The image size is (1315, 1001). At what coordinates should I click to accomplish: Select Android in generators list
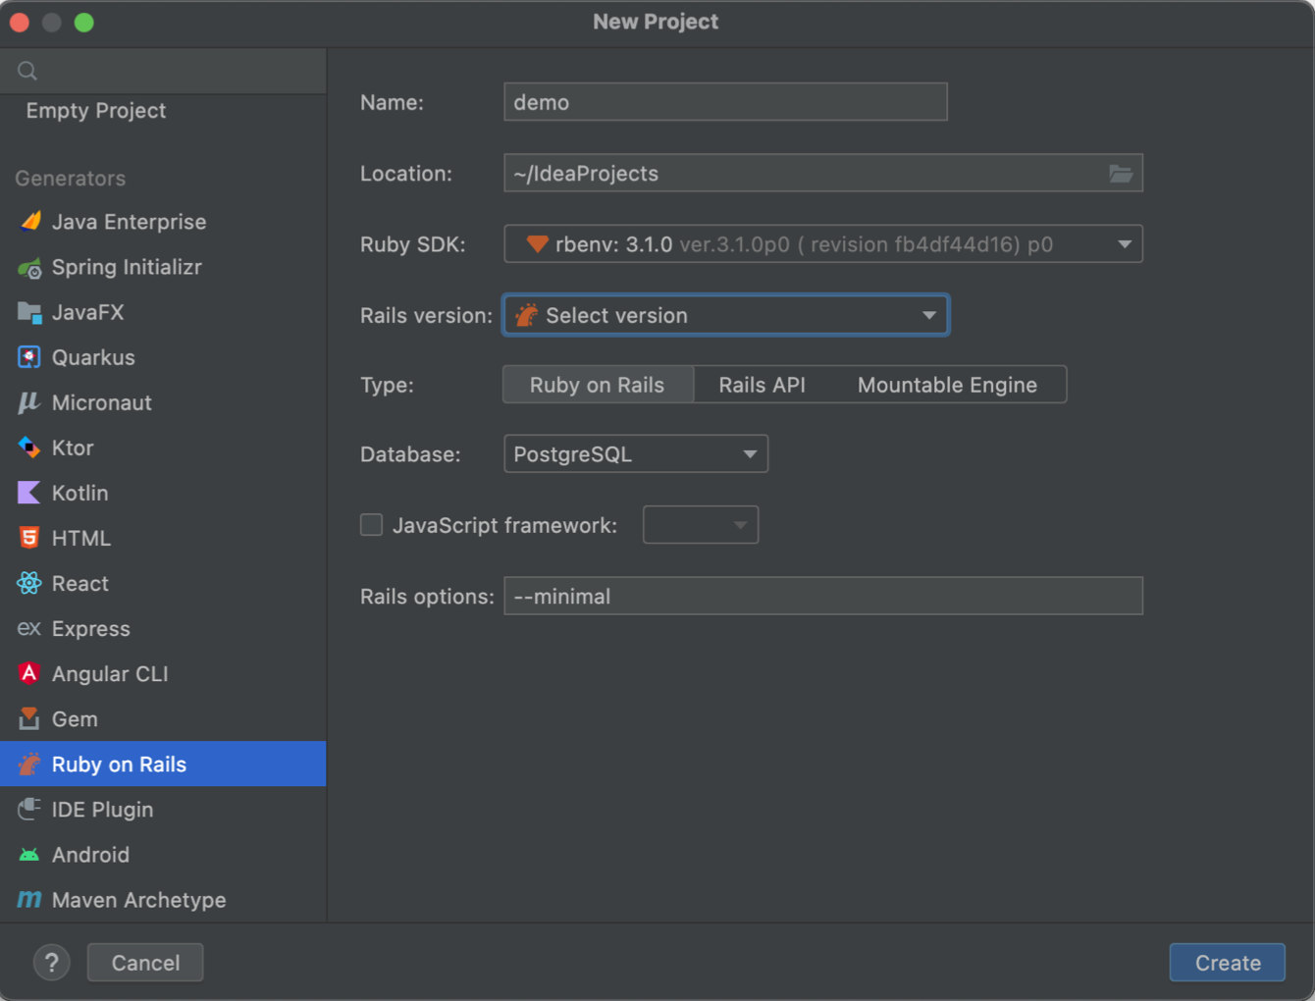click(163, 855)
